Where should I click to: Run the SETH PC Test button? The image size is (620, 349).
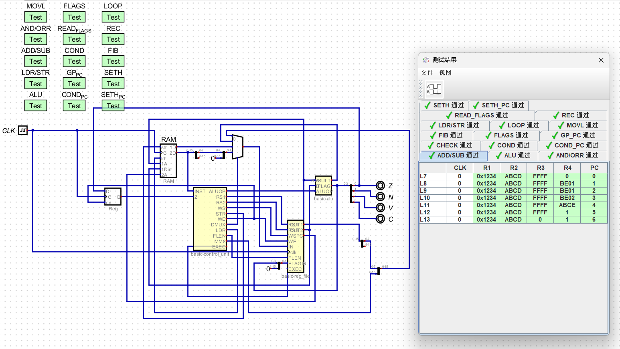pyautogui.click(x=113, y=106)
